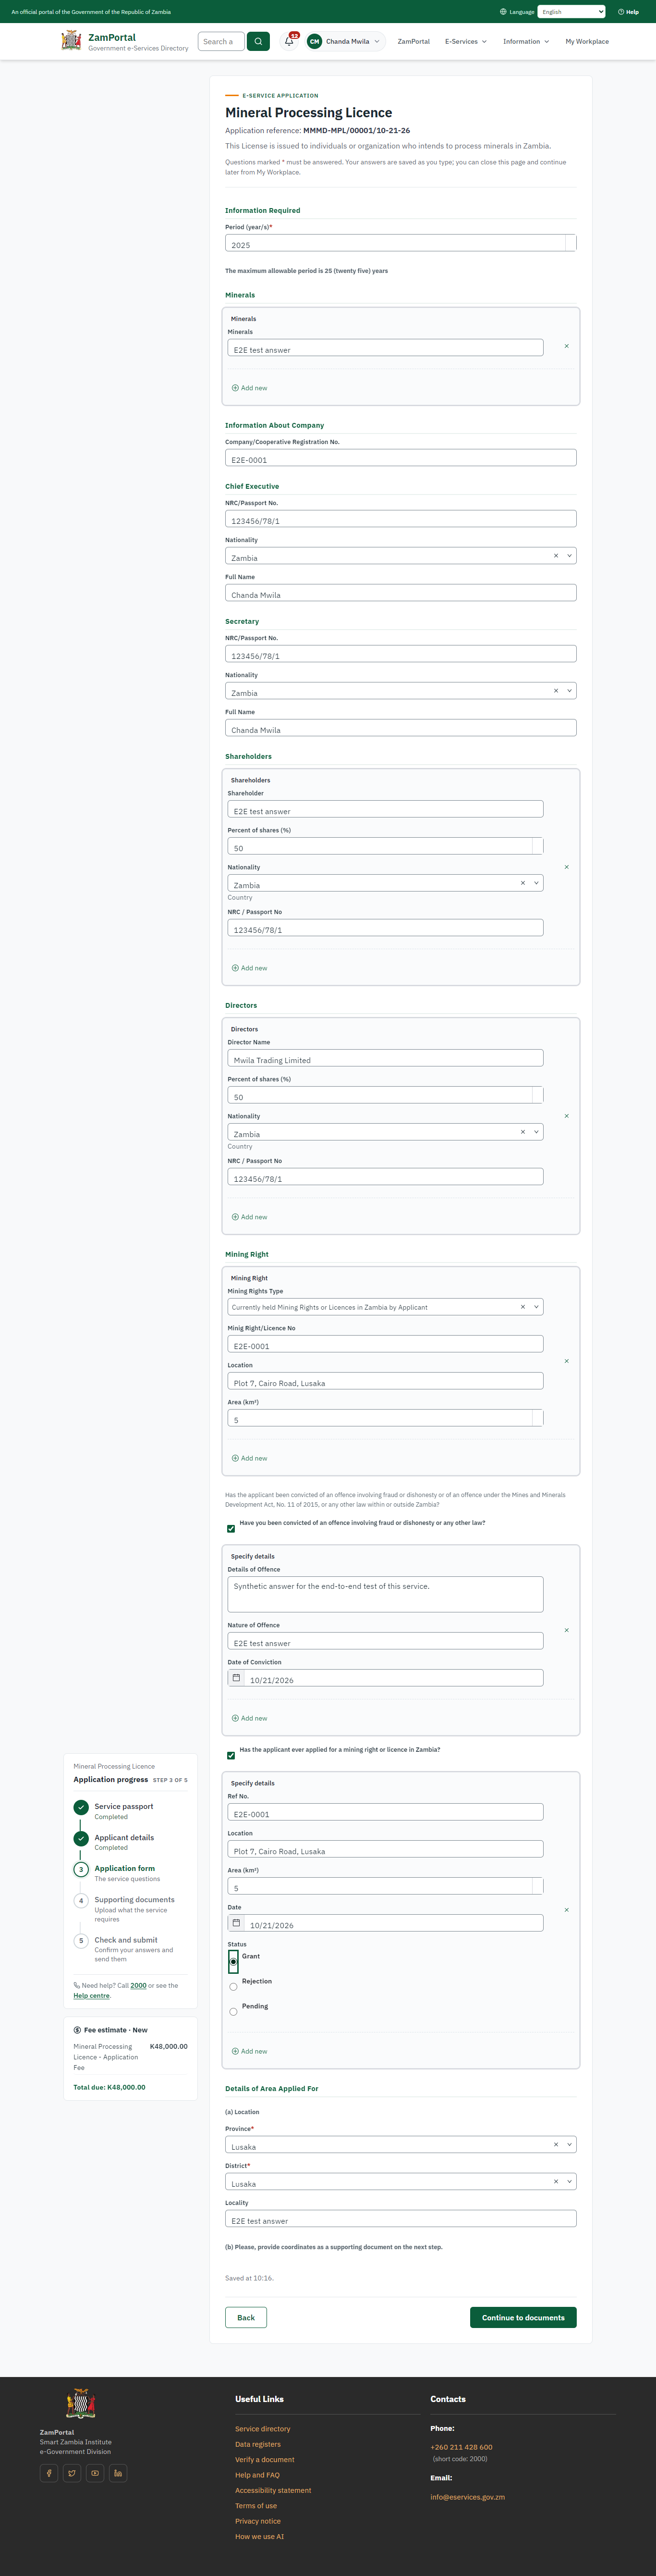Add a new Minerals entry
The image size is (656, 2576).
(x=250, y=388)
